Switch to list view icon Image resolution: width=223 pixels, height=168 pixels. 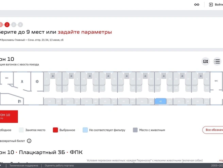click(217, 61)
